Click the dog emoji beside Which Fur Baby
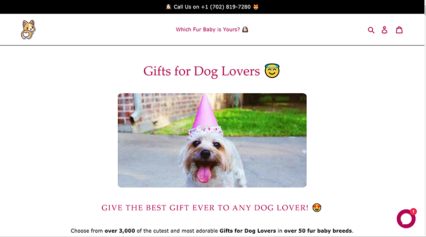This screenshot has width=426, height=237. tap(245, 29)
